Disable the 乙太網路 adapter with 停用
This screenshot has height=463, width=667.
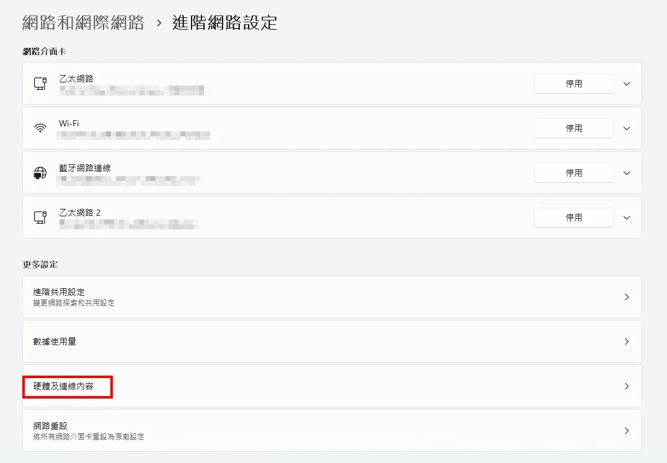point(574,84)
